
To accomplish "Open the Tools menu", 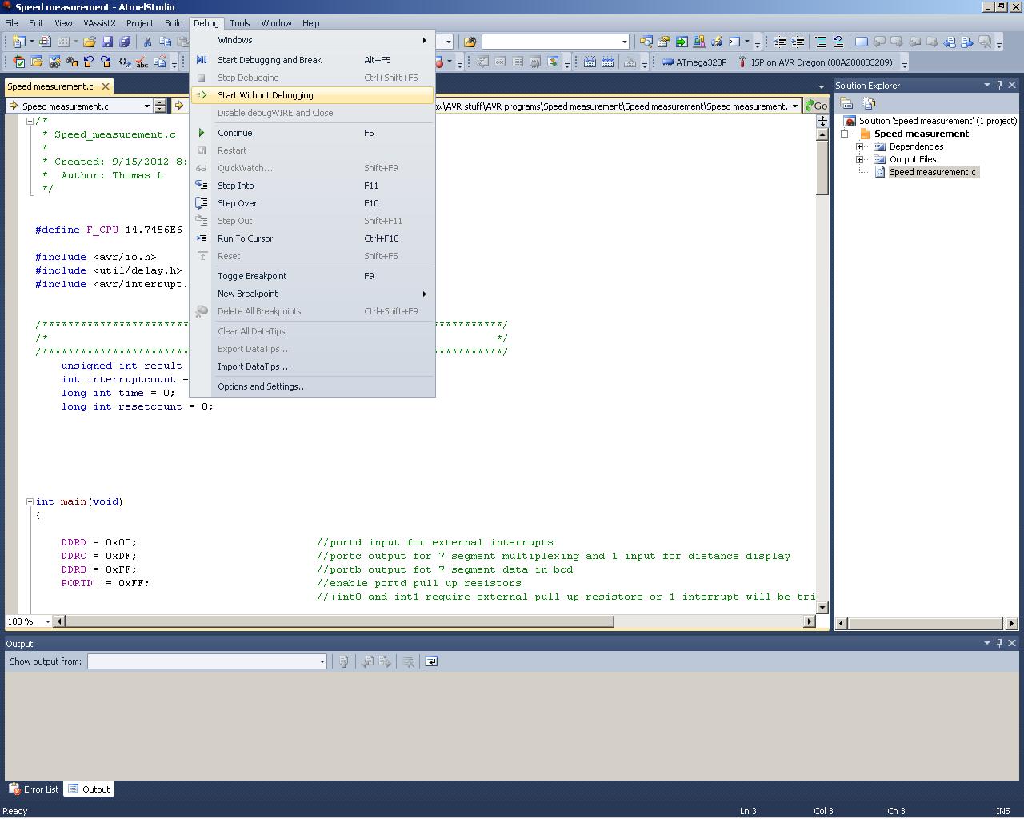I will click(239, 23).
